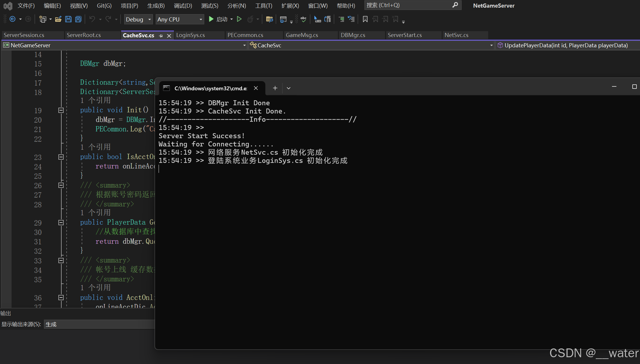This screenshot has height=364, width=640.
Task: Collapse the Init() method at line 19
Action: [x=61, y=110]
